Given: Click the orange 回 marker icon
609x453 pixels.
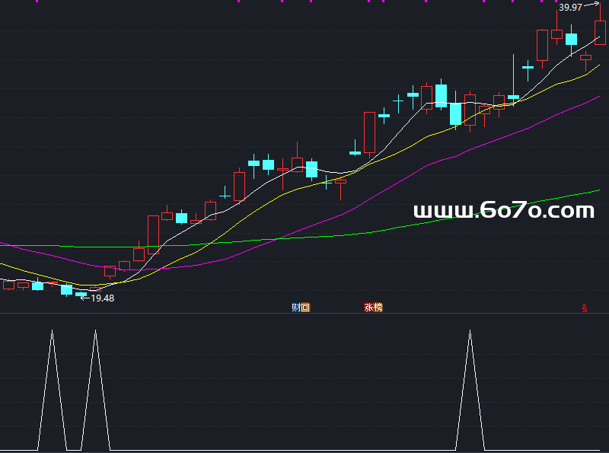Looking at the screenshot, I should pos(306,308).
